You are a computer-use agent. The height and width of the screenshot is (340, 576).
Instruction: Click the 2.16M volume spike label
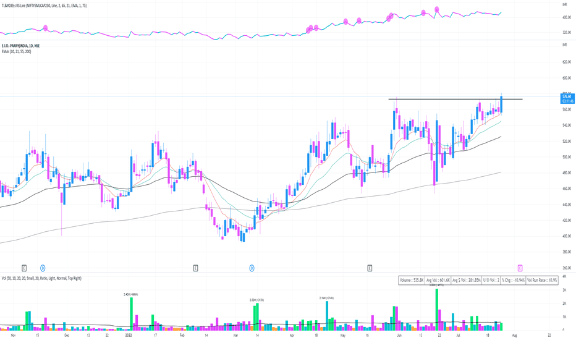click(x=326, y=298)
